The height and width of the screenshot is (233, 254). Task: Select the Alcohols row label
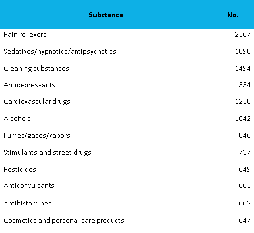click(x=17, y=118)
